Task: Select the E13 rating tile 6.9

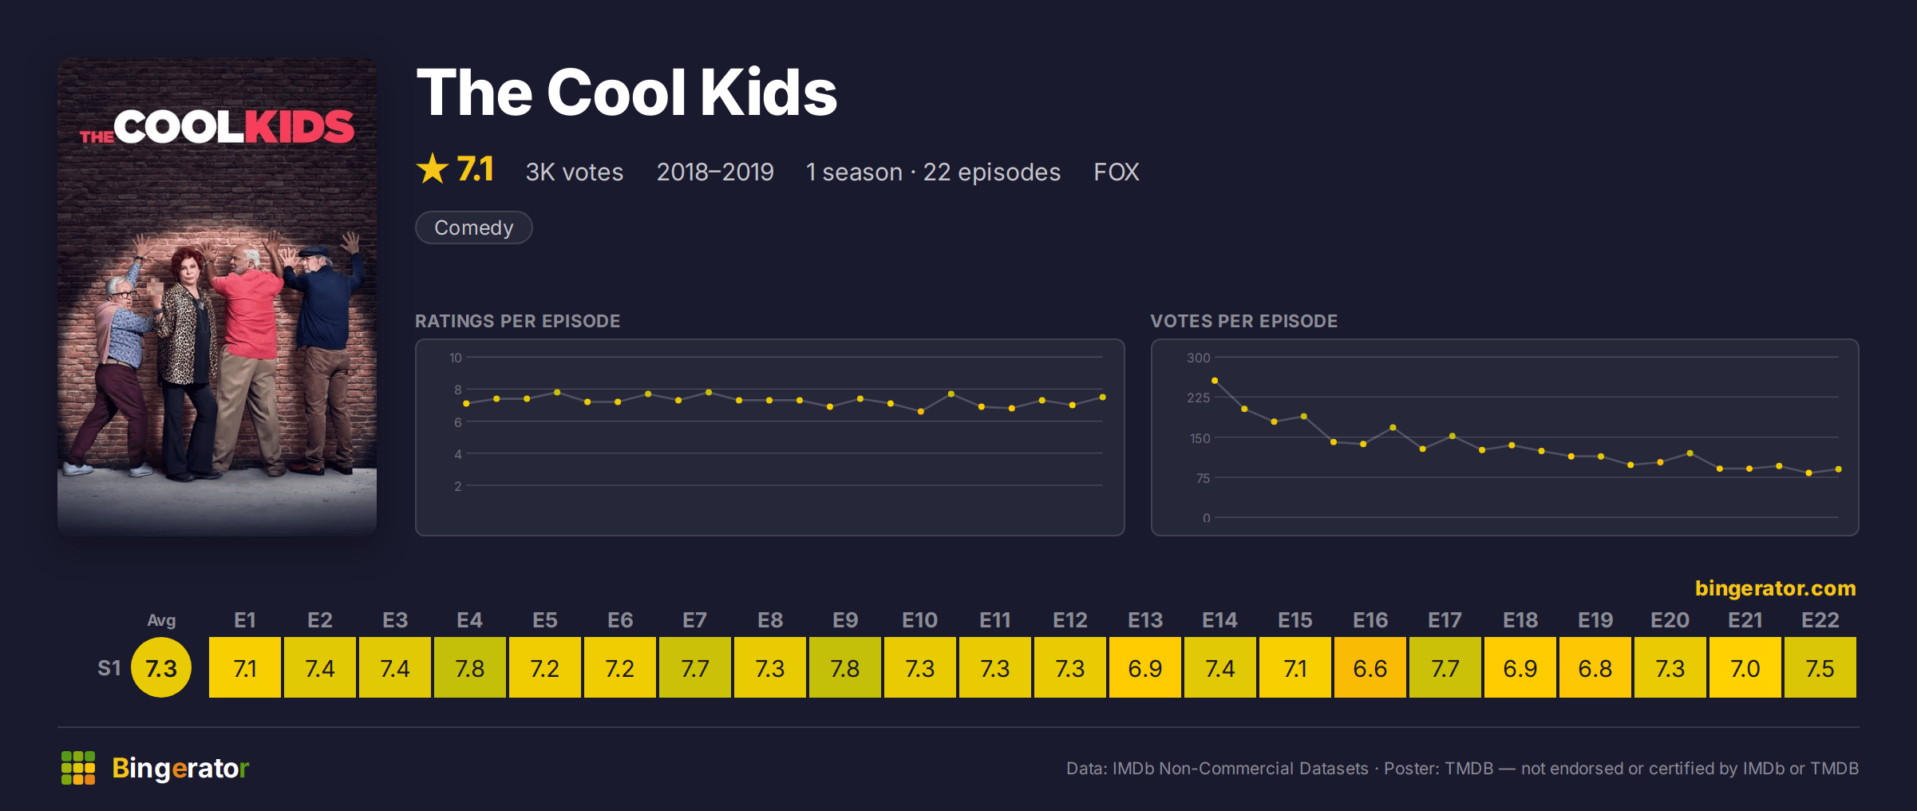Action: 1145,667
